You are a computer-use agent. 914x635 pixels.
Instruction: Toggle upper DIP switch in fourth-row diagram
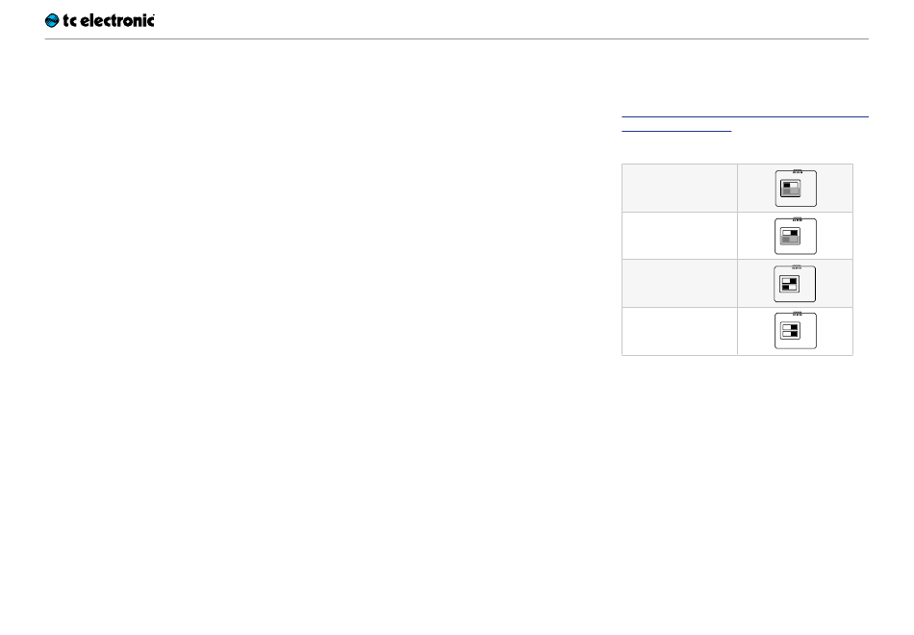tap(790, 328)
